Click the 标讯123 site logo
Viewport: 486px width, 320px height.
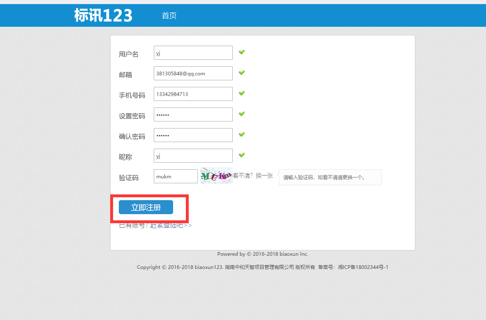(103, 15)
